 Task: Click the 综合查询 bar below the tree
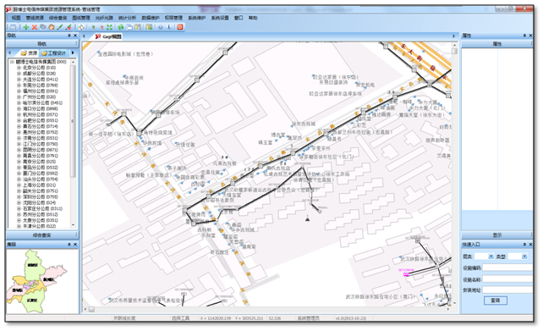tap(42, 235)
